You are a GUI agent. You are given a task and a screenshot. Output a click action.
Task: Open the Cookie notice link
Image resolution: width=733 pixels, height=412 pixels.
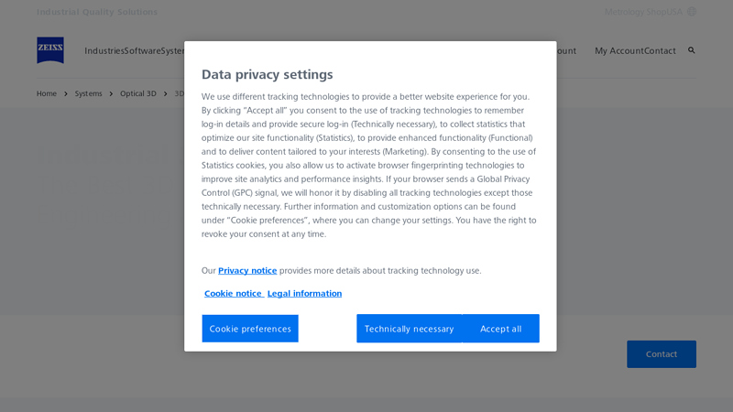click(233, 294)
